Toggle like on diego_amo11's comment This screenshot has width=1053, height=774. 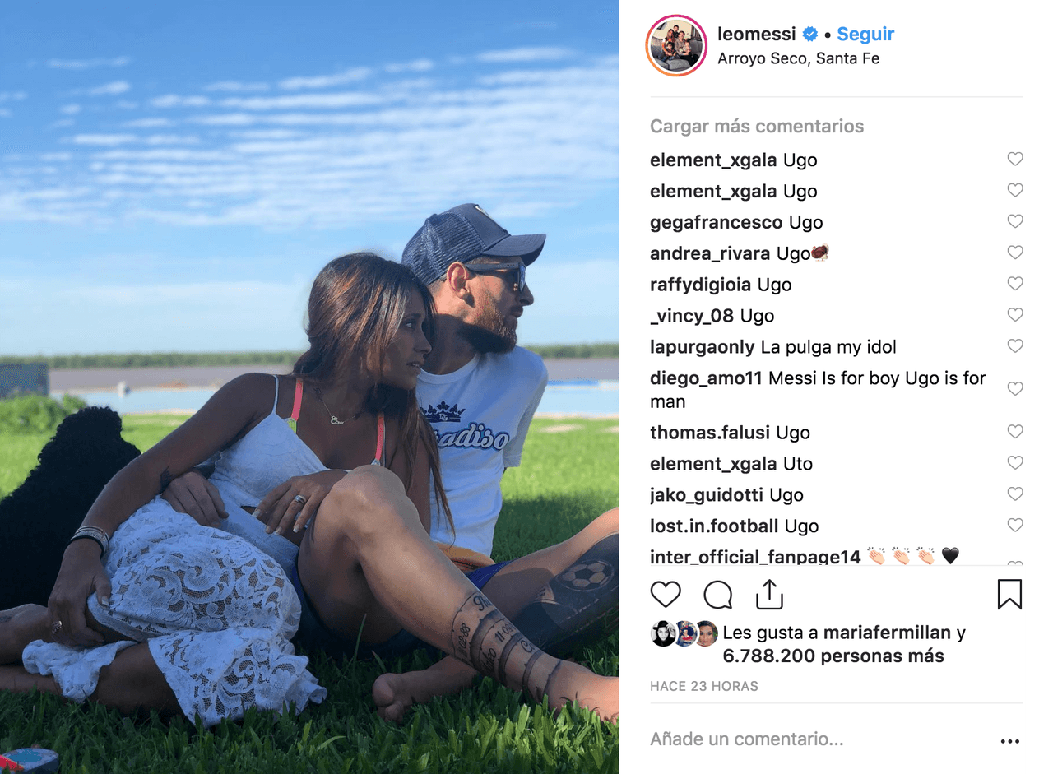1015,388
